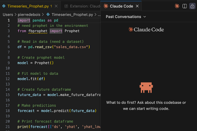Close the Claude Code tab
This screenshot has height=131, width=197.
137,6
